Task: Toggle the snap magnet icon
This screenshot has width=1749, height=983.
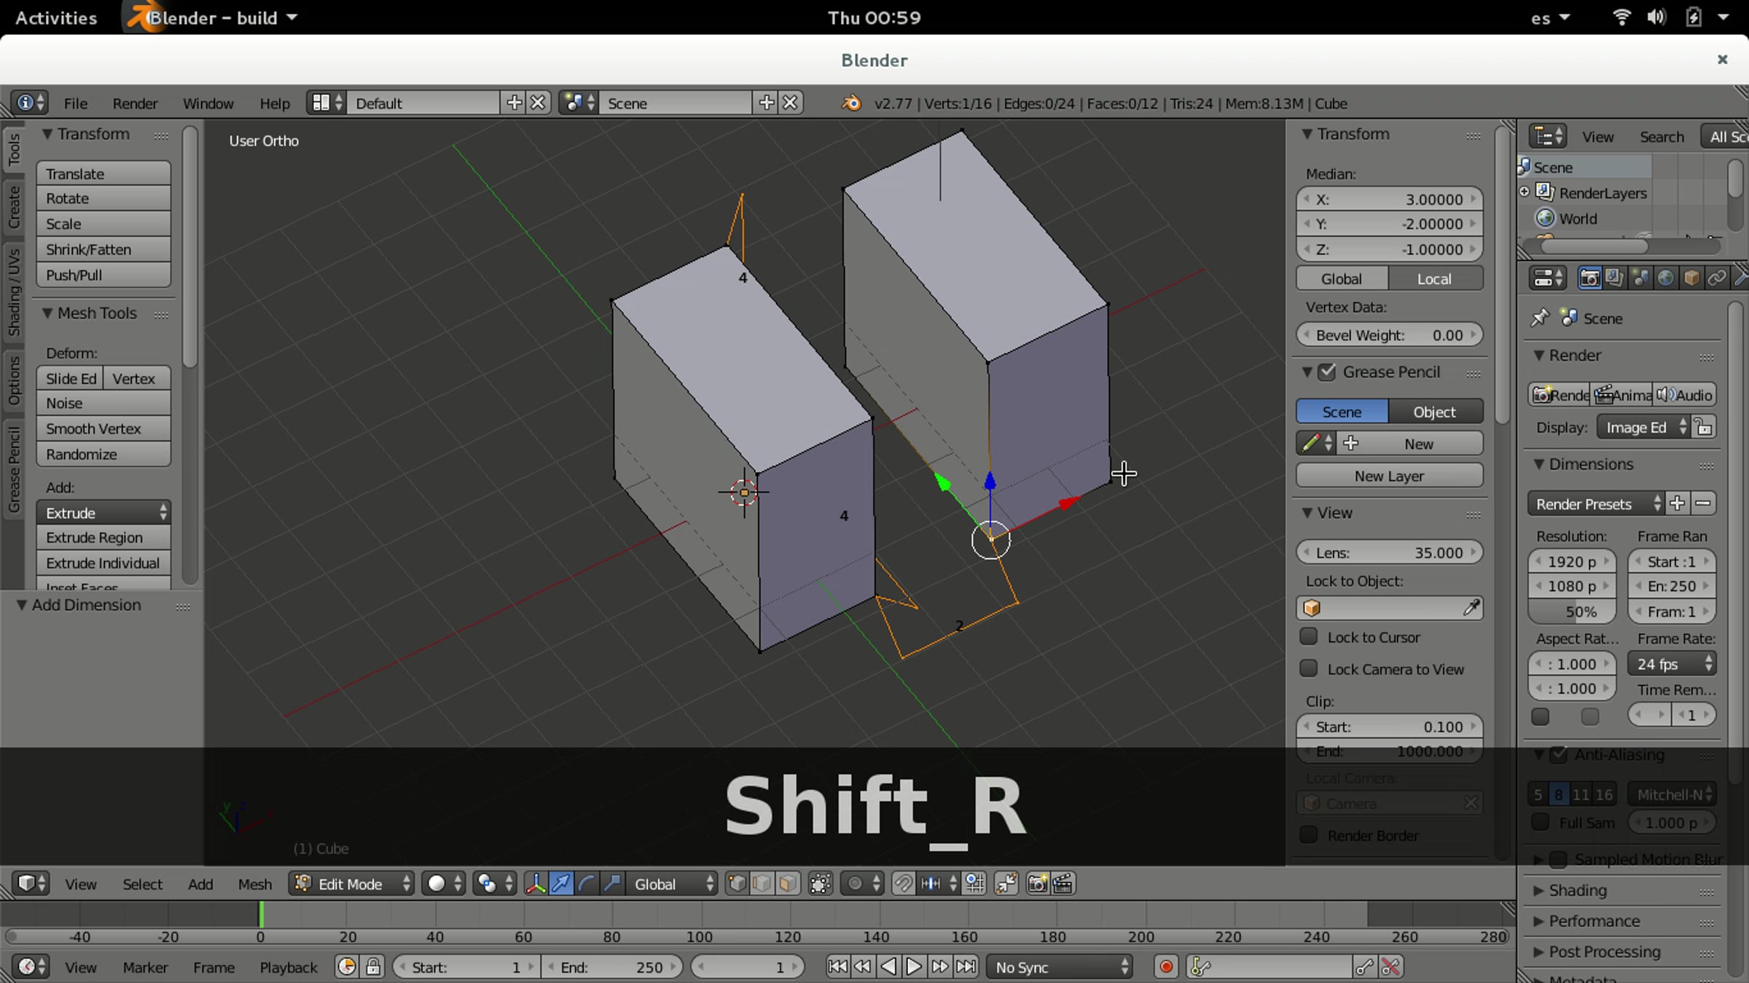Action: click(x=903, y=884)
